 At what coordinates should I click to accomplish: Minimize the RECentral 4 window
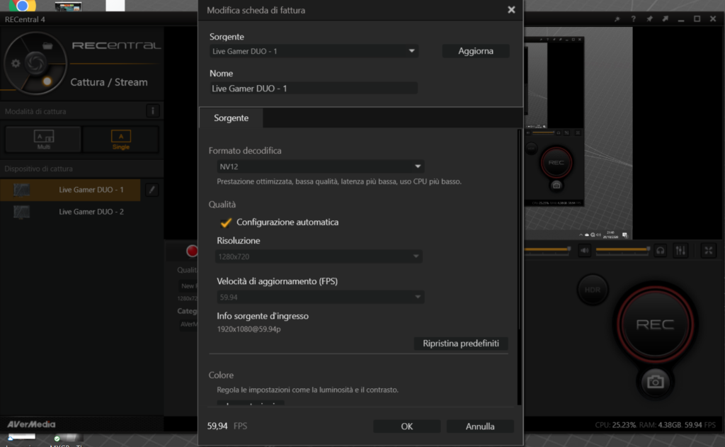click(x=681, y=19)
